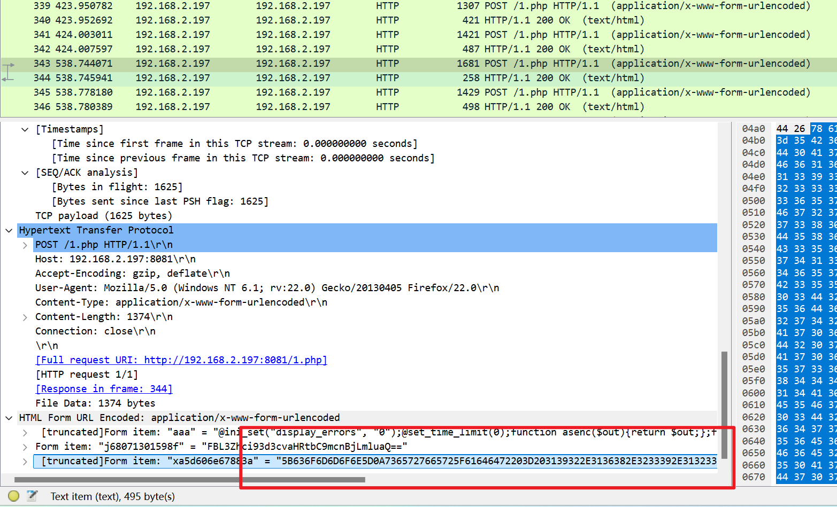Click hex offset 04a0 in bytes pane
837x507 pixels.
[754, 129]
